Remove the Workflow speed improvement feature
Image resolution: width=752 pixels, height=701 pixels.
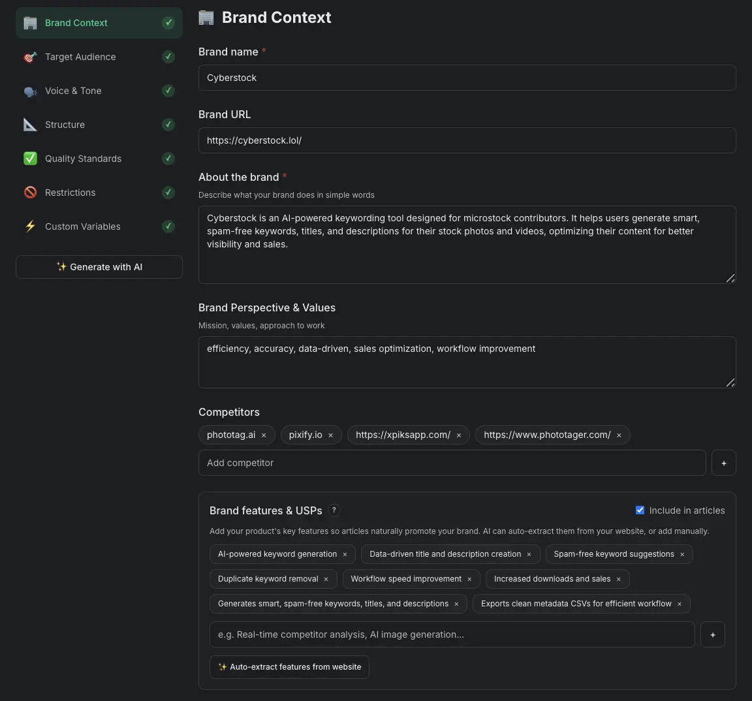469,579
